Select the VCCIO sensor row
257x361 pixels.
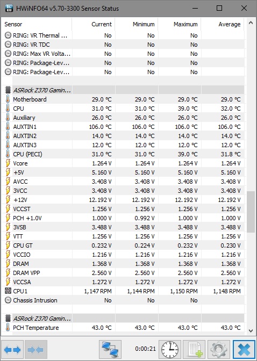(x=123, y=255)
